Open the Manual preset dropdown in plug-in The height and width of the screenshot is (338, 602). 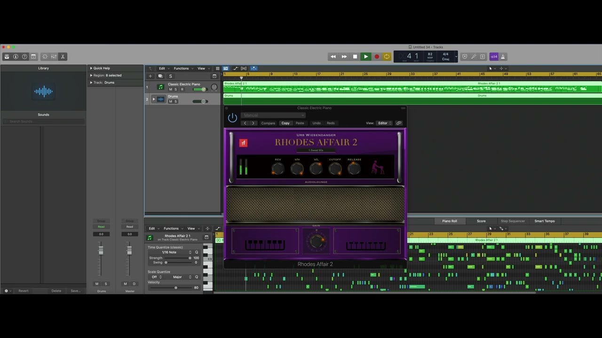pyautogui.click(x=273, y=115)
